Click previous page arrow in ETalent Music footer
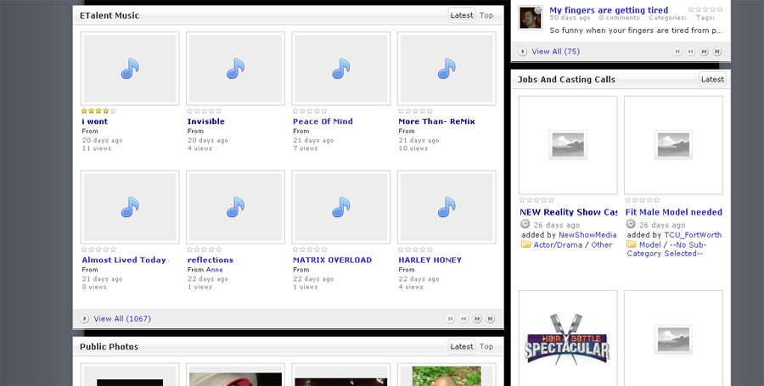764x386 pixels. point(463,319)
